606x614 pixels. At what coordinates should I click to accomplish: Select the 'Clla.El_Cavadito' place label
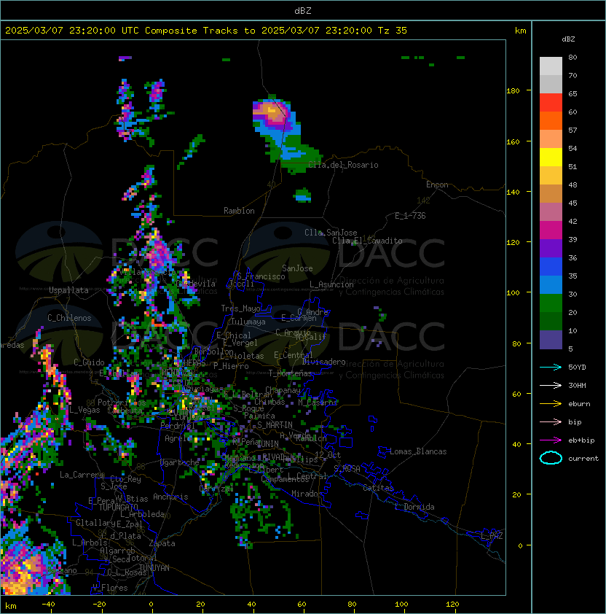pos(367,241)
